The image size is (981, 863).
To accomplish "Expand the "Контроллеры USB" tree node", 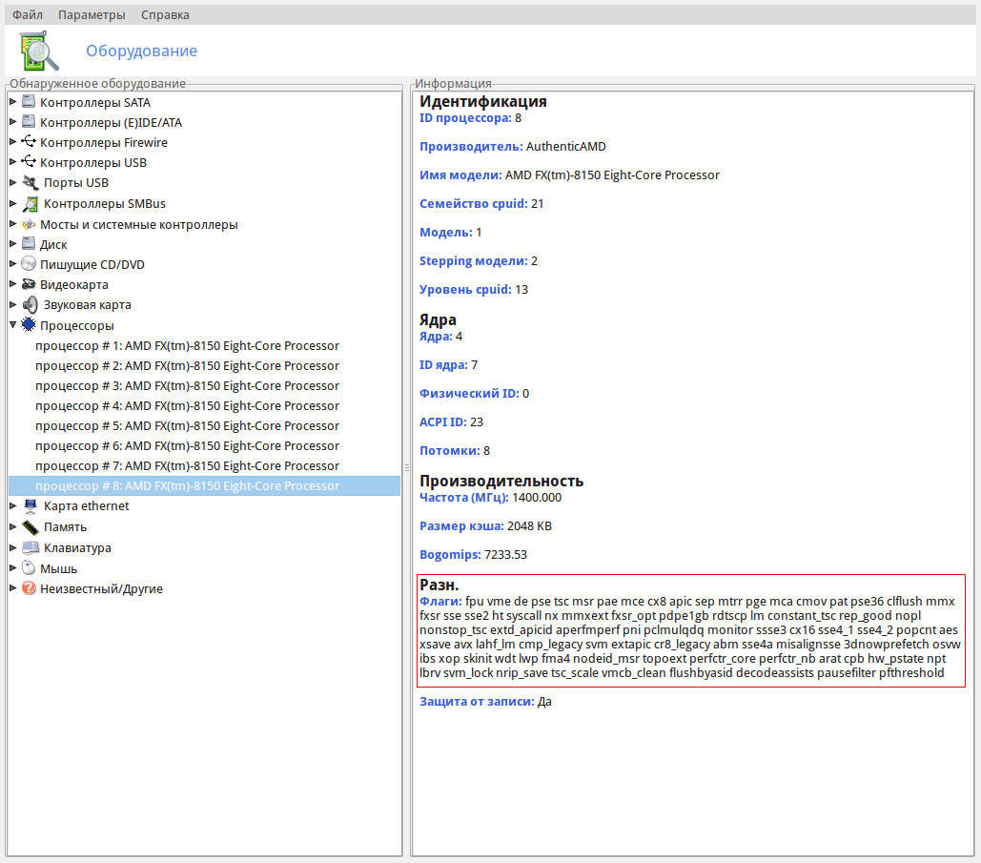I will click(x=13, y=162).
